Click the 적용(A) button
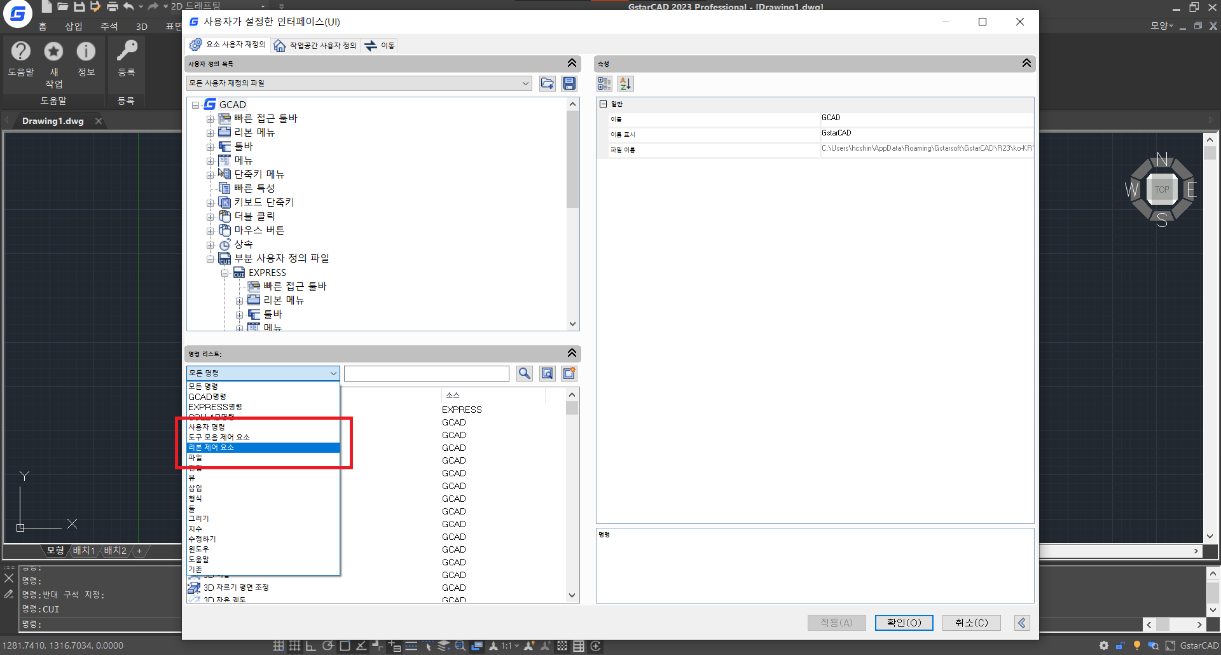 click(836, 623)
